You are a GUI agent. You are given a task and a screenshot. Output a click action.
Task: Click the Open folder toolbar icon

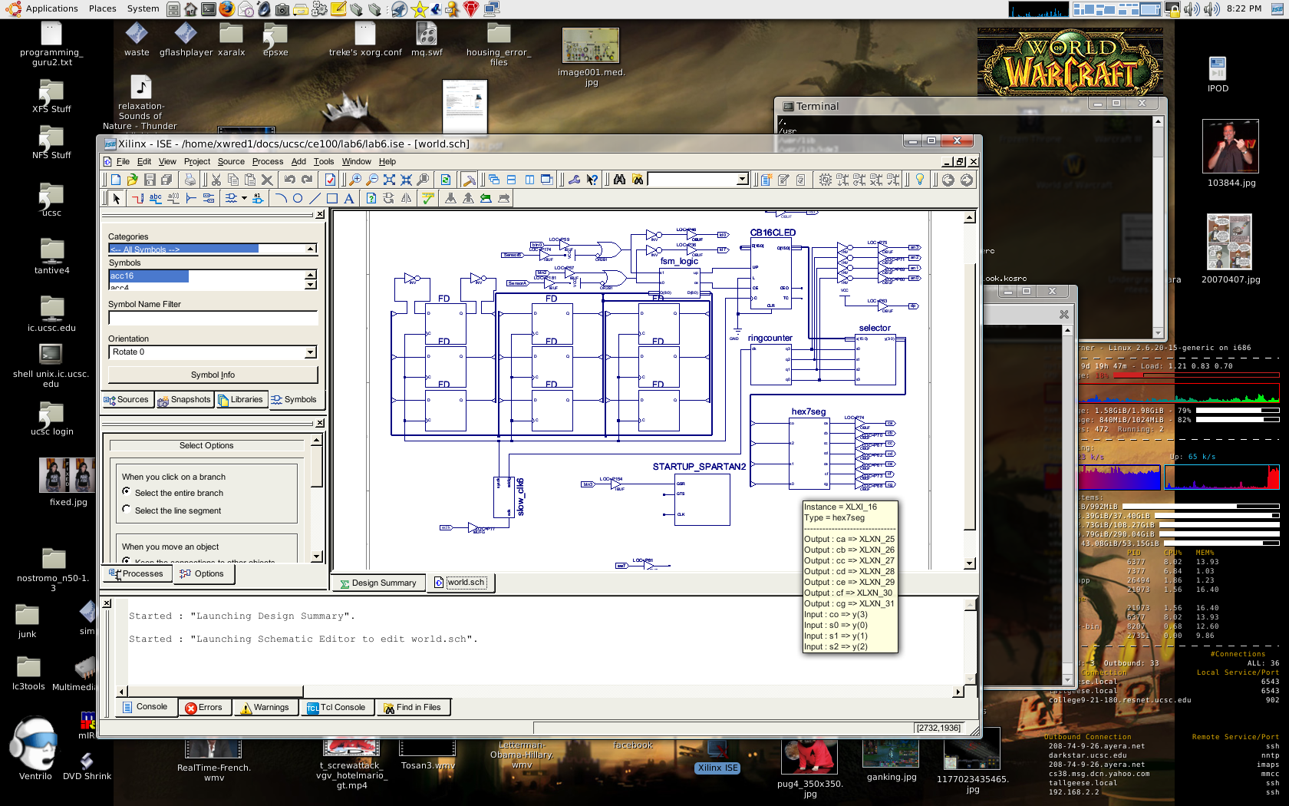pyautogui.click(x=133, y=180)
